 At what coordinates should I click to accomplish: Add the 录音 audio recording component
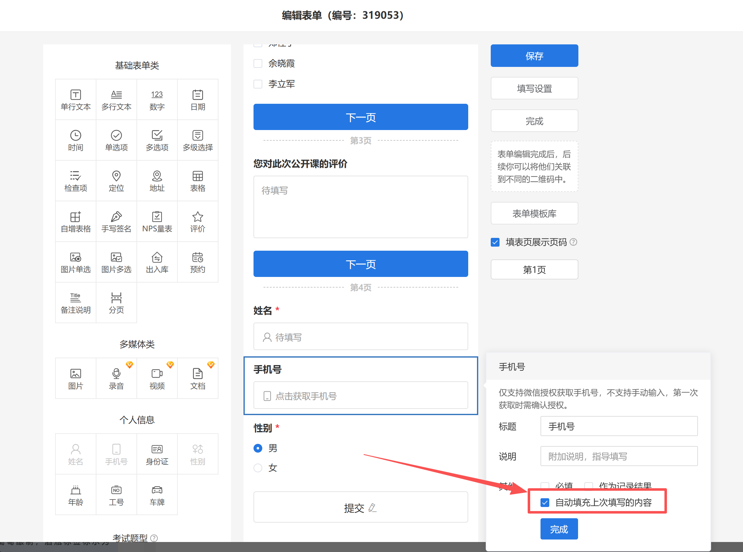(x=116, y=379)
